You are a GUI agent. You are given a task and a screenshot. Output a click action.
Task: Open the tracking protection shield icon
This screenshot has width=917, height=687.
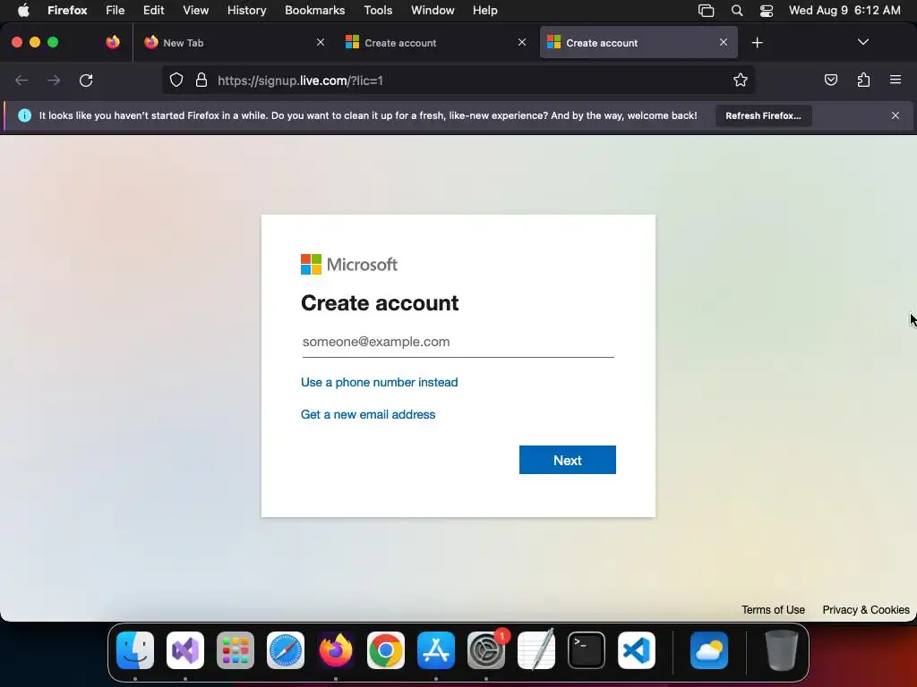176,80
